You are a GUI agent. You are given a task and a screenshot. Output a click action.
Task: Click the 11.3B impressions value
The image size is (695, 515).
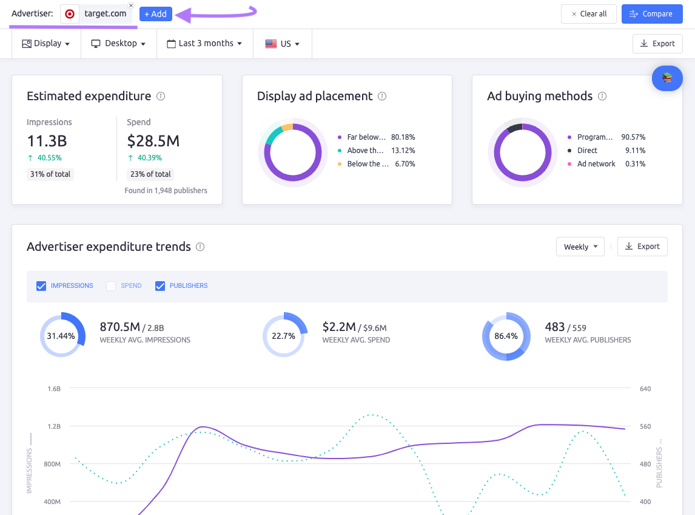pos(47,141)
